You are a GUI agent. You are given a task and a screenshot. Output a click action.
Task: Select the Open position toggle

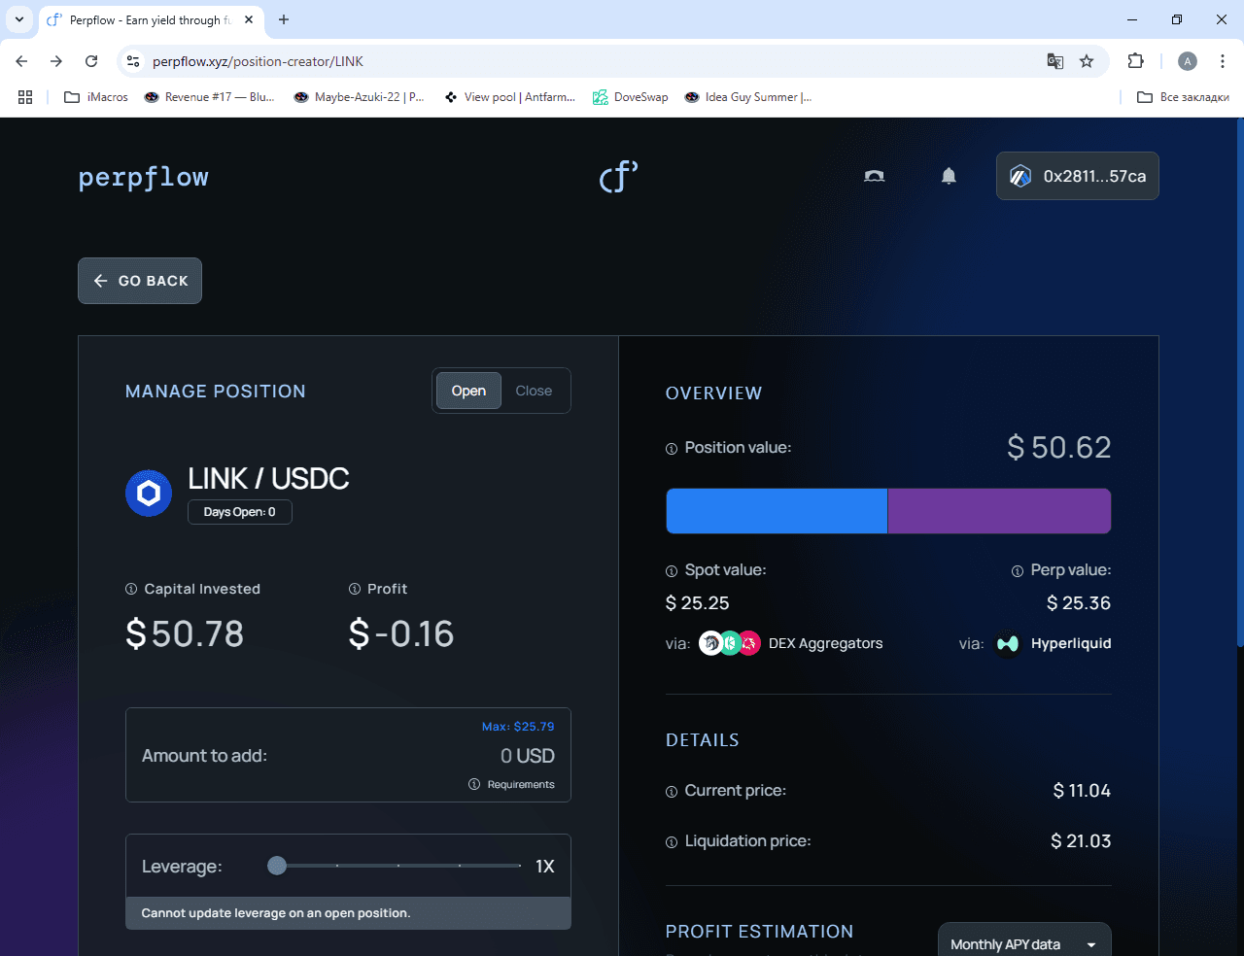(x=468, y=391)
